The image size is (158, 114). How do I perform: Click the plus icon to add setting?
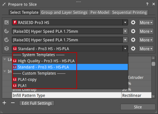(4, 103)
